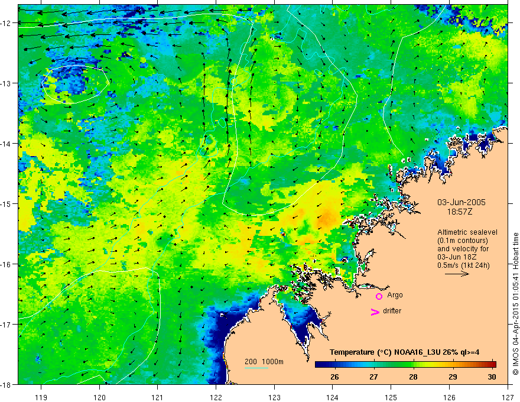Click the 'drifter' legend label
The image size is (520, 402).
pos(392,311)
